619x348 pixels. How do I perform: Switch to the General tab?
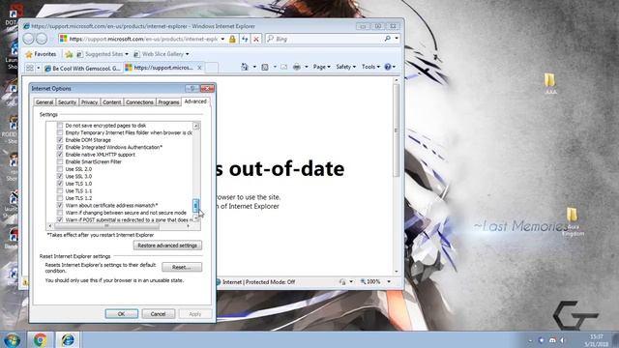point(44,102)
